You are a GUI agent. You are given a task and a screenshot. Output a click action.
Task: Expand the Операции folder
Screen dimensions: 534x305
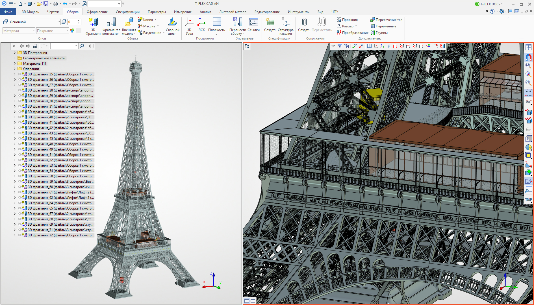tap(15, 69)
